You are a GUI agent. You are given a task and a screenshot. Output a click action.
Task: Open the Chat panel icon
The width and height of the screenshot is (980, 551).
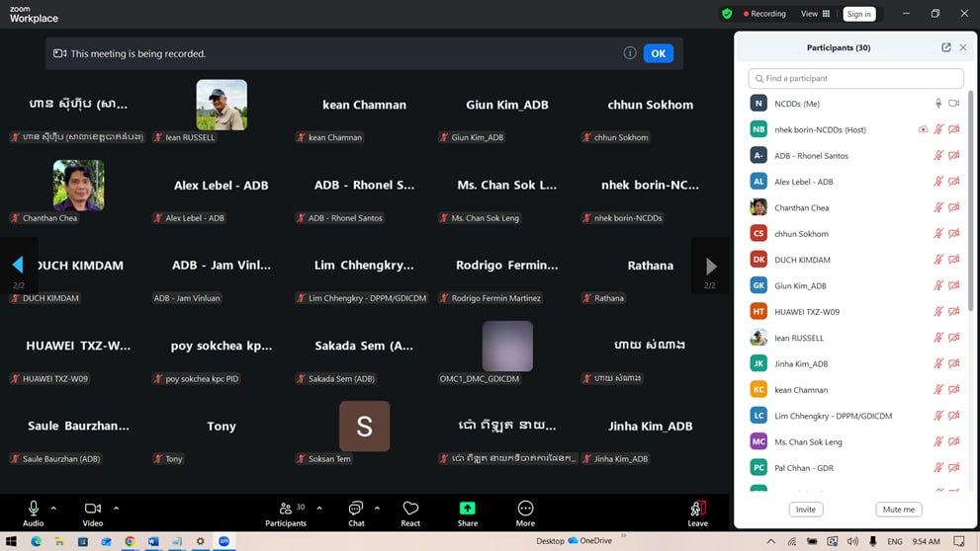pyautogui.click(x=356, y=509)
